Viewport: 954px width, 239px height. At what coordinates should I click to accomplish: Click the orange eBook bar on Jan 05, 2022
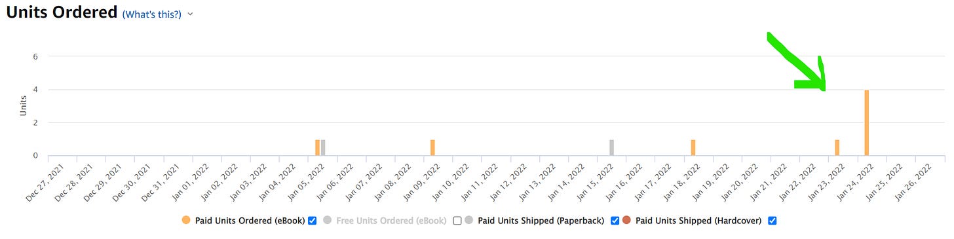318,148
